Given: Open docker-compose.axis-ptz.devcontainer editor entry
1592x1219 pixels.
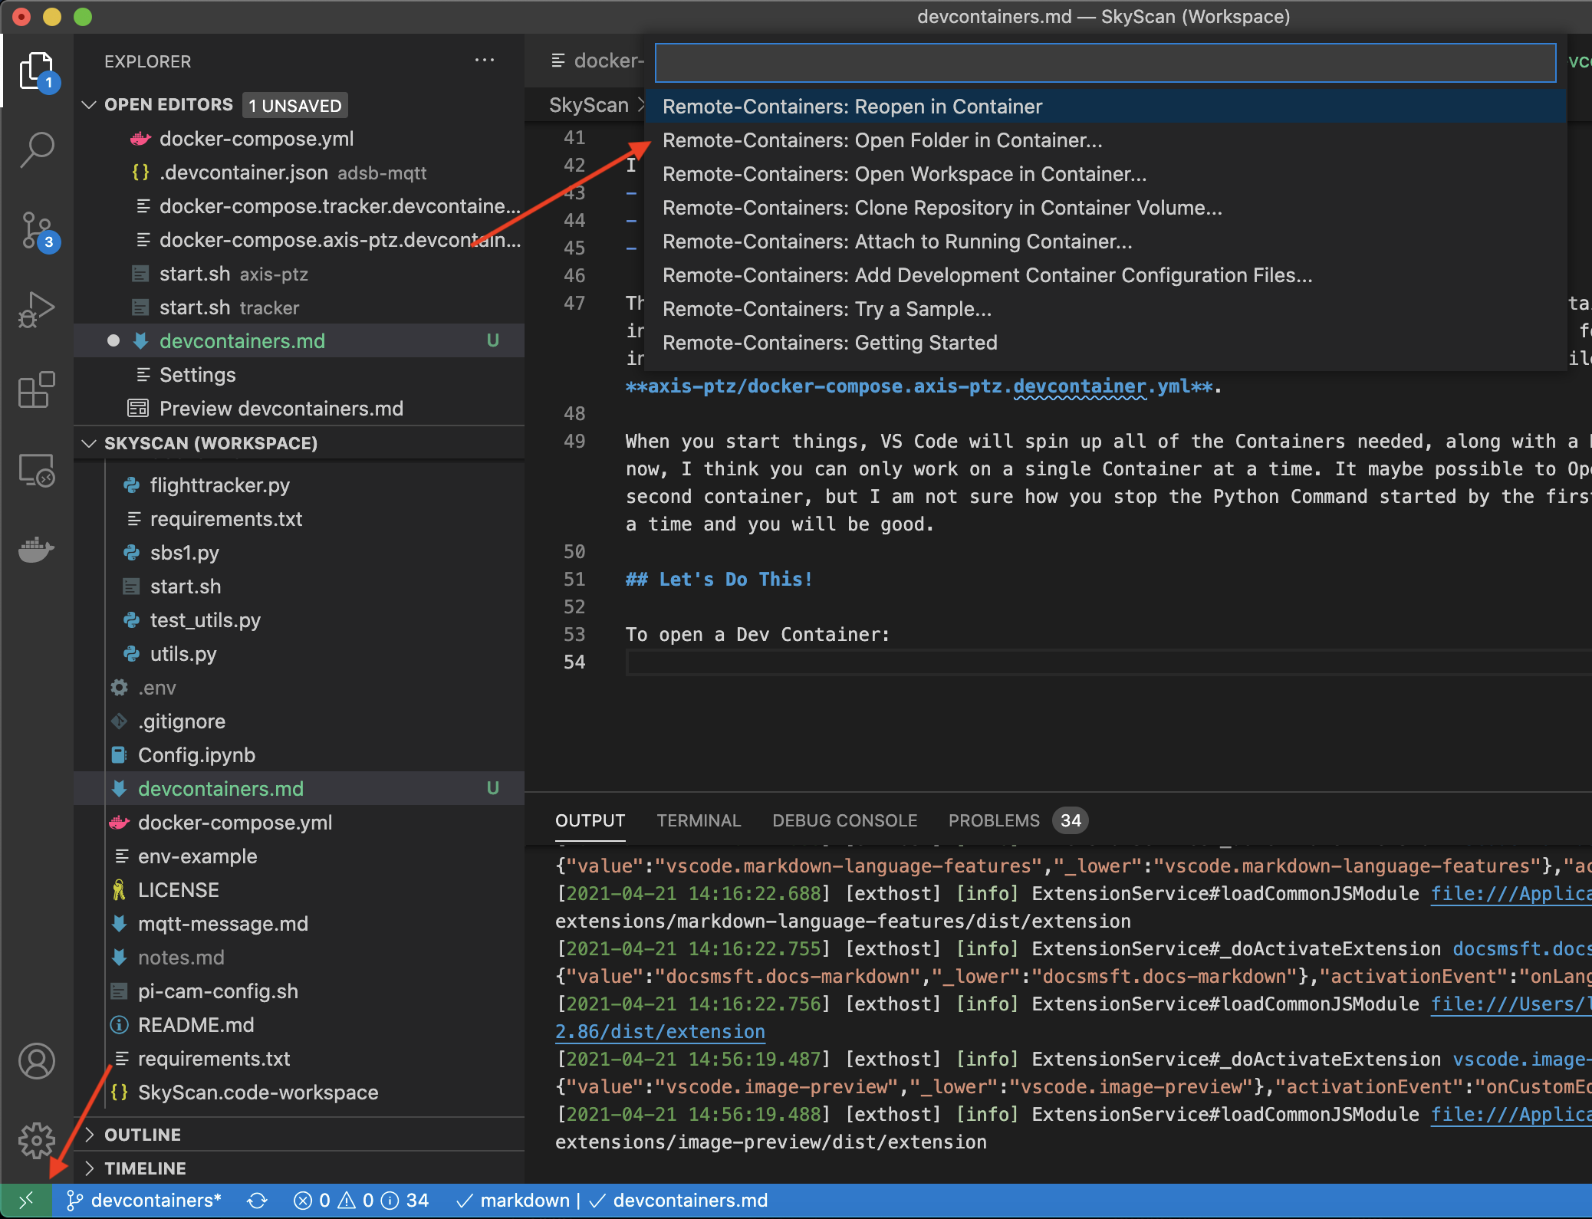Looking at the screenshot, I should [x=299, y=240].
